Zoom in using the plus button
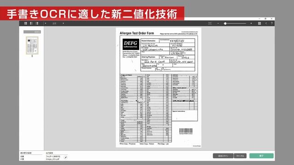 (251, 23)
